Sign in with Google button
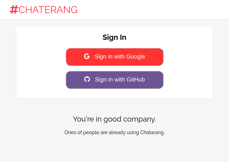The width and height of the screenshot is (229, 162). pyautogui.click(x=114, y=57)
